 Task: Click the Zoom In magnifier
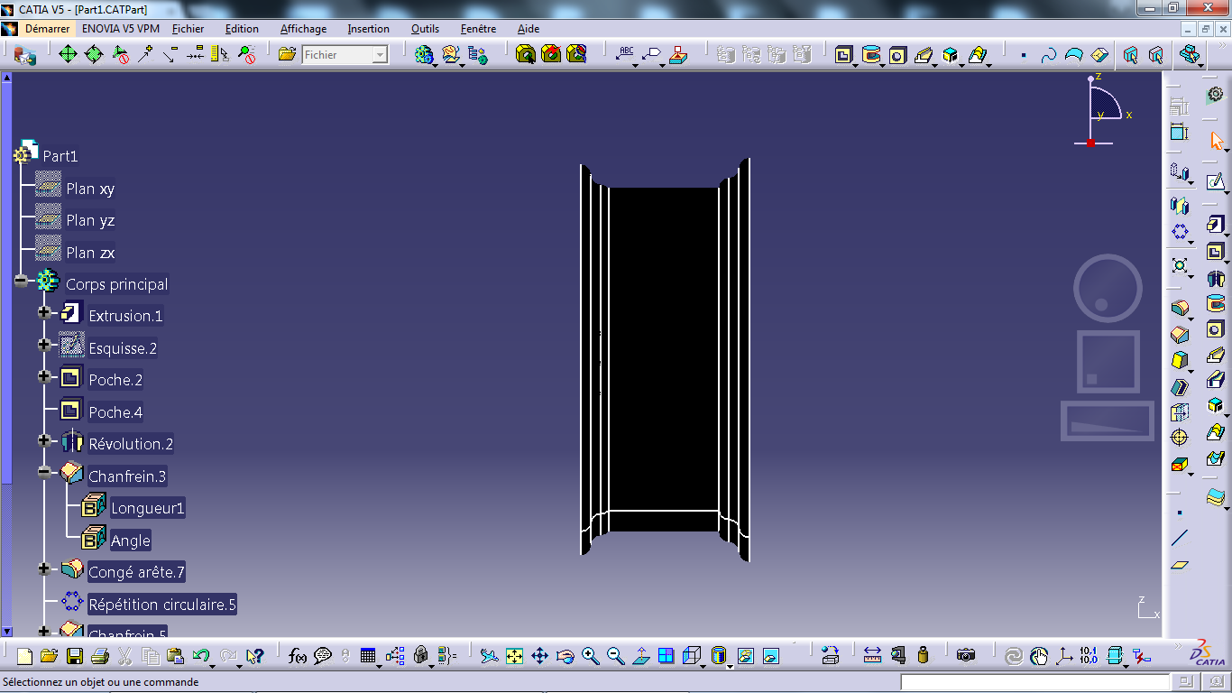coord(590,656)
